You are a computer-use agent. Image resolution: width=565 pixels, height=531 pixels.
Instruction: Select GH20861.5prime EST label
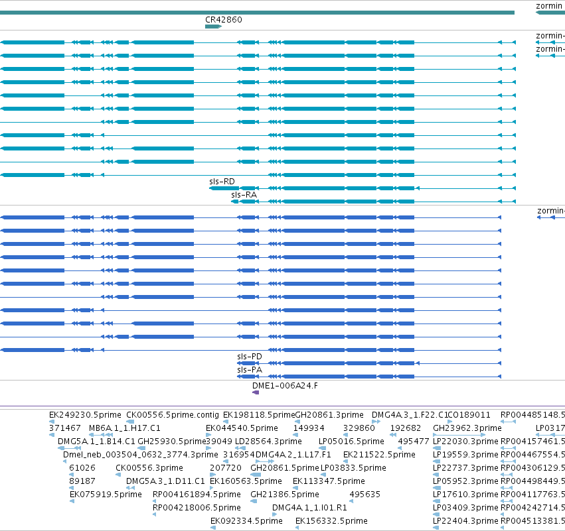tap(285, 468)
